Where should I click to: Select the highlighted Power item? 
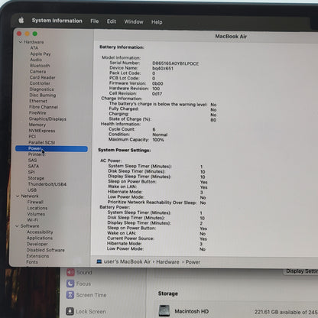tap(51, 148)
